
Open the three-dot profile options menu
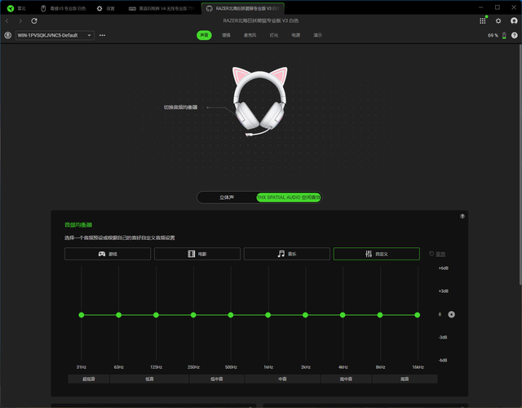(102, 35)
